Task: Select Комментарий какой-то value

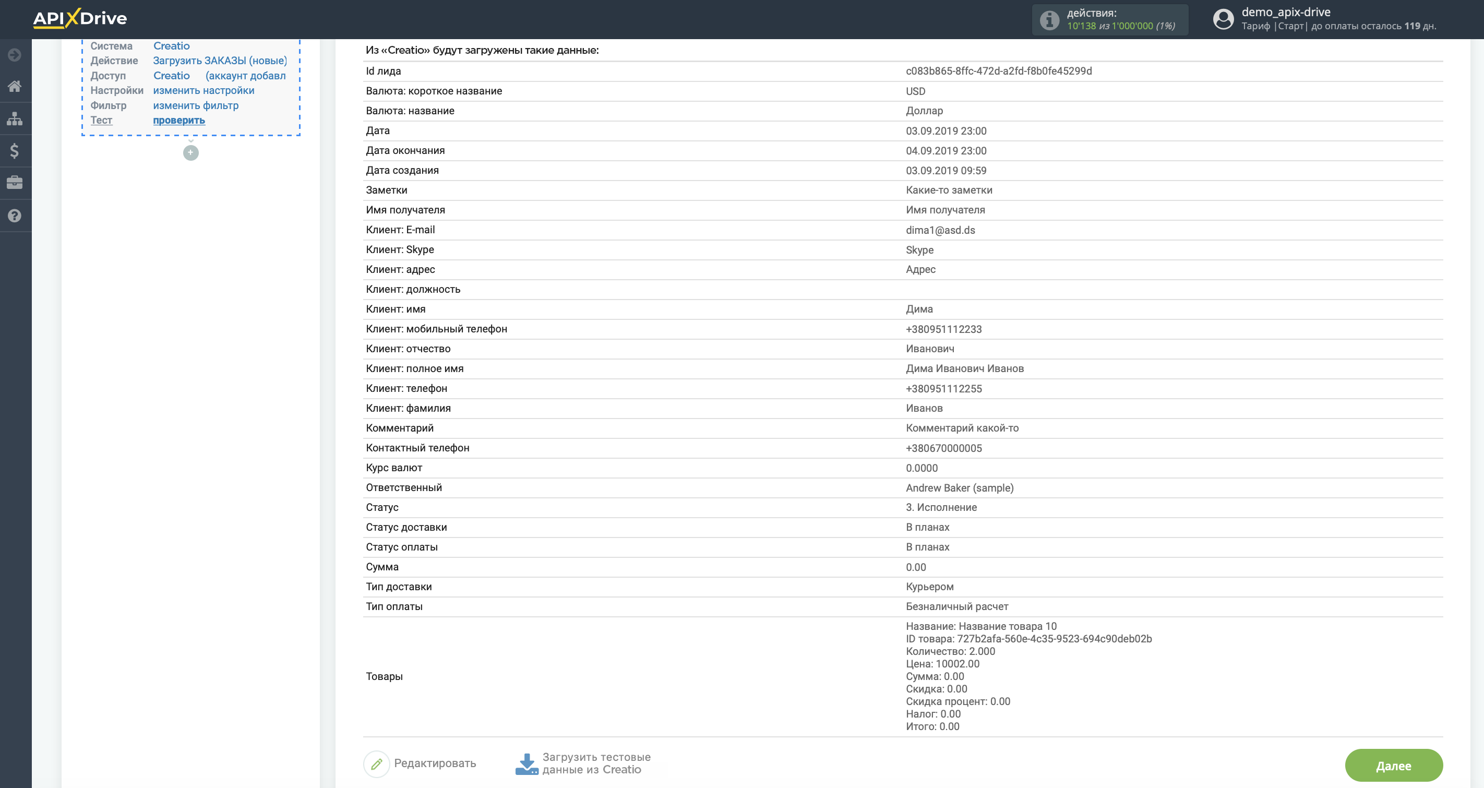Action: [962, 428]
